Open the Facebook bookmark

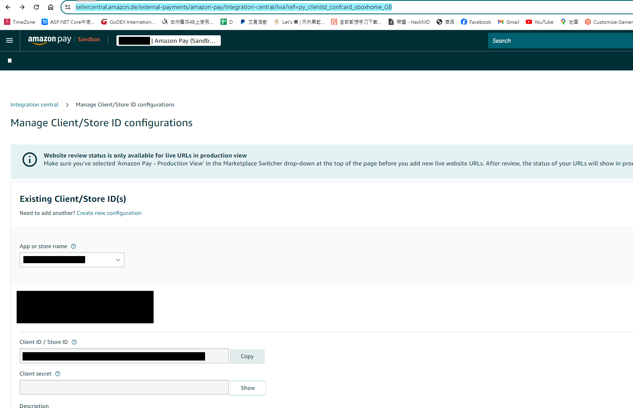[476, 22]
